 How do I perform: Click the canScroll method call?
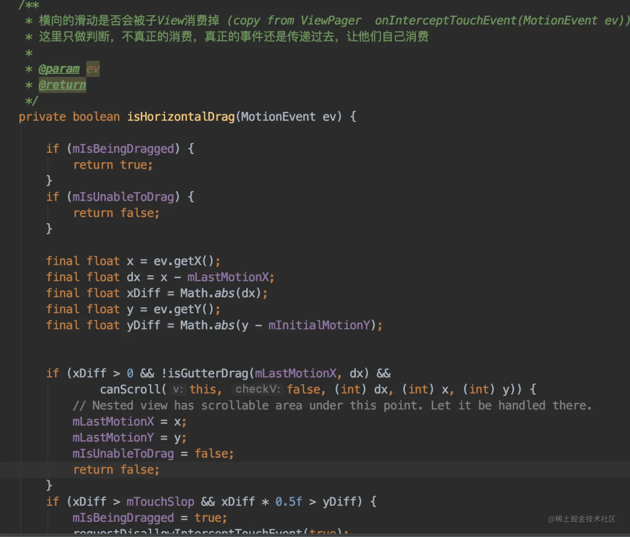130,389
